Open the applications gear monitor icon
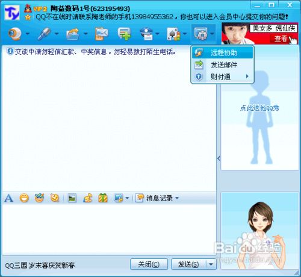The width and height of the screenshot is (301, 277). tap(200, 34)
